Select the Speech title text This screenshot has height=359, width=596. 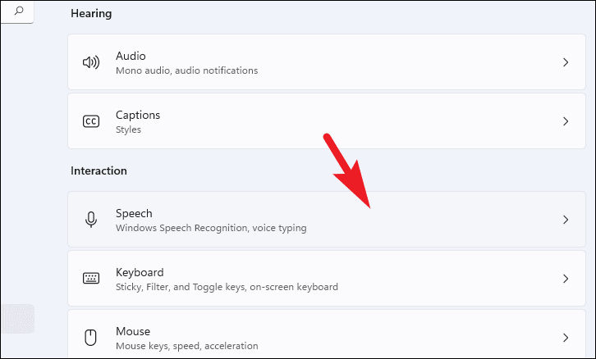point(134,213)
